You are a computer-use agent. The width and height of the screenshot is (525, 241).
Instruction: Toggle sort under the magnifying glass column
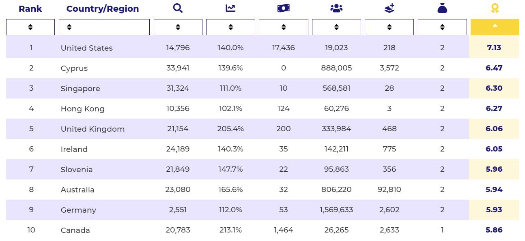tap(178, 27)
